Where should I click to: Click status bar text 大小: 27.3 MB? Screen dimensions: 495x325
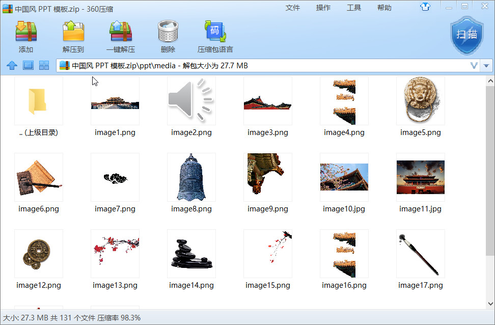pyautogui.click(x=25, y=318)
